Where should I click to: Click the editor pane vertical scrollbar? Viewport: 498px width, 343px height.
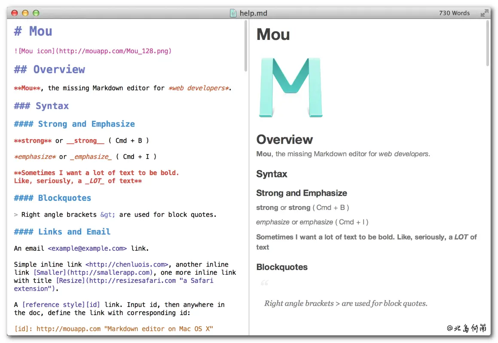coord(245,46)
